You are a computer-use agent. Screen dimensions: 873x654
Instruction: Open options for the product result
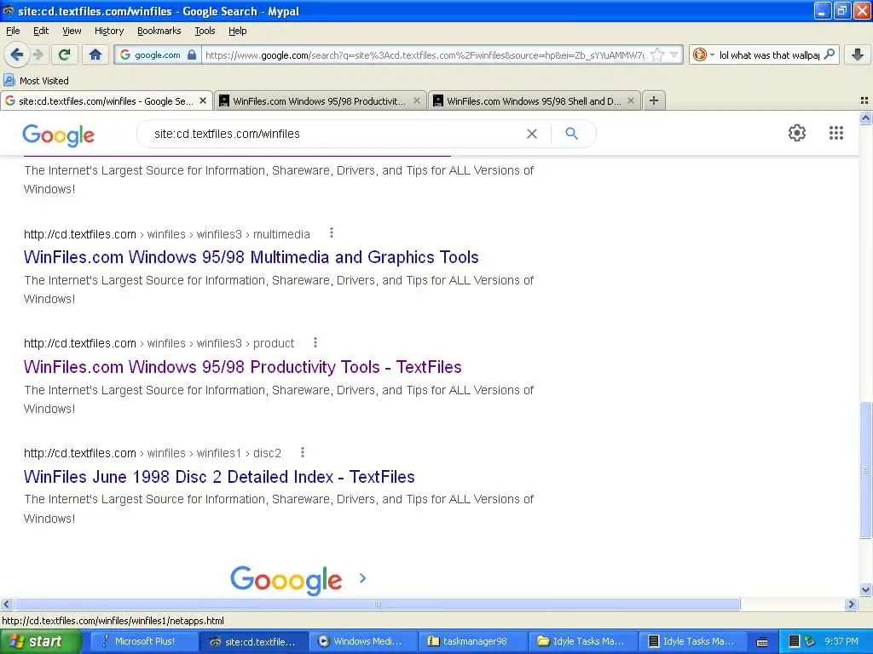click(315, 342)
